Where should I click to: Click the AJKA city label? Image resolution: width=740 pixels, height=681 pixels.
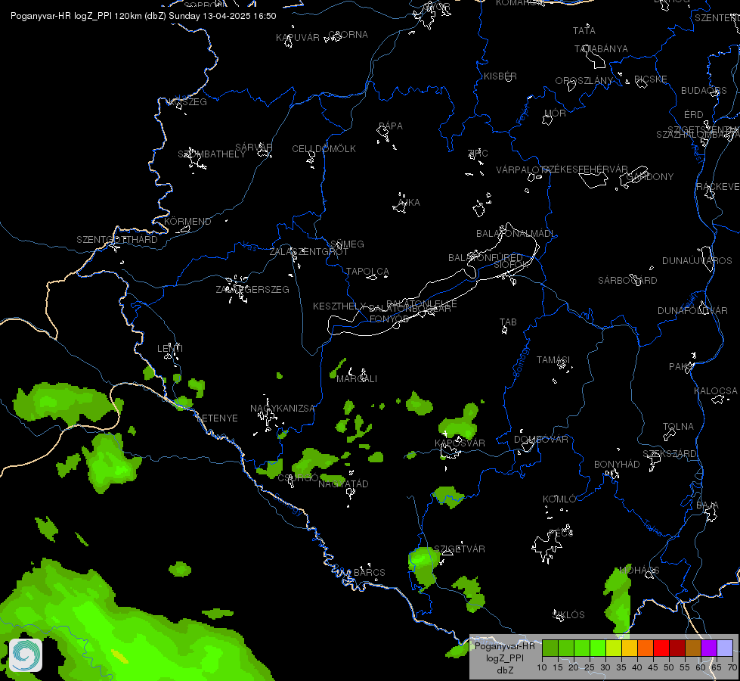pos(409,202)
